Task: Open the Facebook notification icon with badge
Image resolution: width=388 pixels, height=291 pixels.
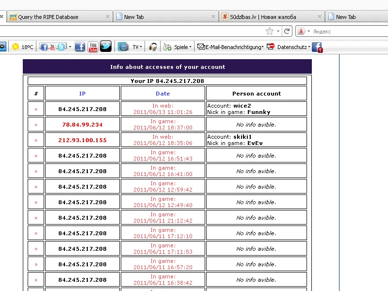Action: [317, 47]
